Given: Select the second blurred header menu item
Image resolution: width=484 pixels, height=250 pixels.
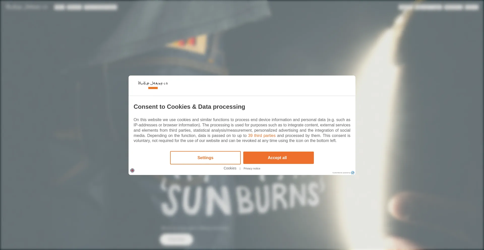Looking at the screenshot, I should pyautogui.click(x=74, y=7).
